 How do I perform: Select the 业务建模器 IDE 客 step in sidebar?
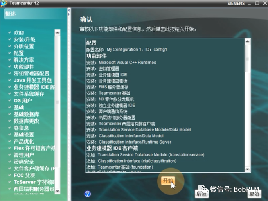(34, 87)
